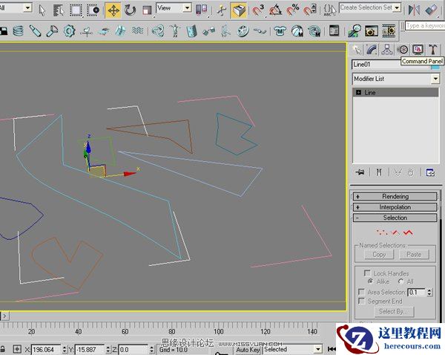The width and height of the screenshot is (445, 355).
Task: Click the Mirror tool icon
Action: tap(414, 10)
